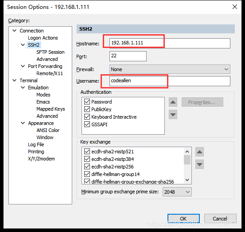Viewport: 245px width, 232px height.
Task: Open SFTP Session category
Action: tap(51, 52)
